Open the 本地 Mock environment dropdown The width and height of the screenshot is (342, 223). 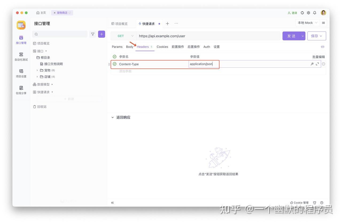307,23
